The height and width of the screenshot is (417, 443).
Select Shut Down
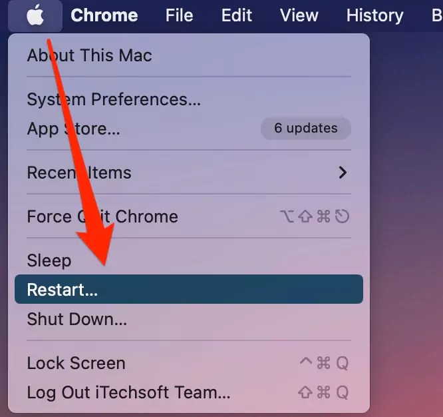[189, 319]
